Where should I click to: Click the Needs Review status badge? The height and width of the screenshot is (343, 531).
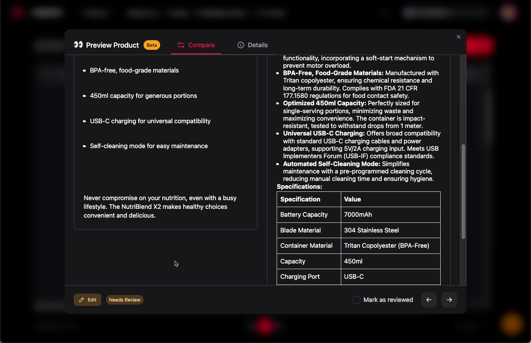click(125, 300)
